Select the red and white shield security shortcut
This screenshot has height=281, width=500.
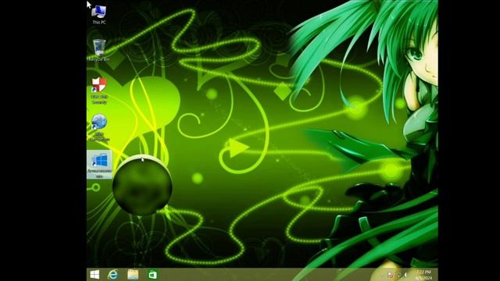[99, 91]
